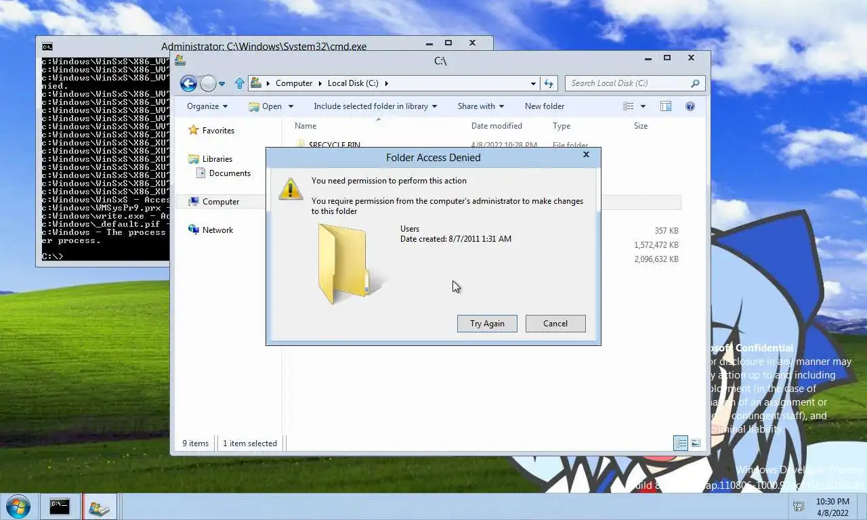Sort by Date modified column header
Screen dimensions: 867x520
[496, 126]
